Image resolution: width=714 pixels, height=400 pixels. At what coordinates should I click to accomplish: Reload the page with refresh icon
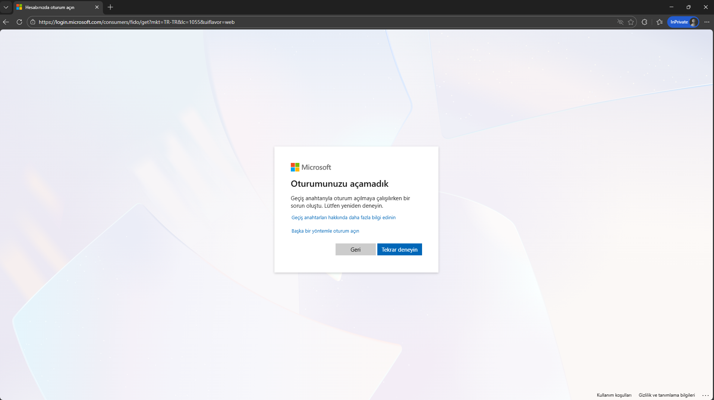coord(19,22)
